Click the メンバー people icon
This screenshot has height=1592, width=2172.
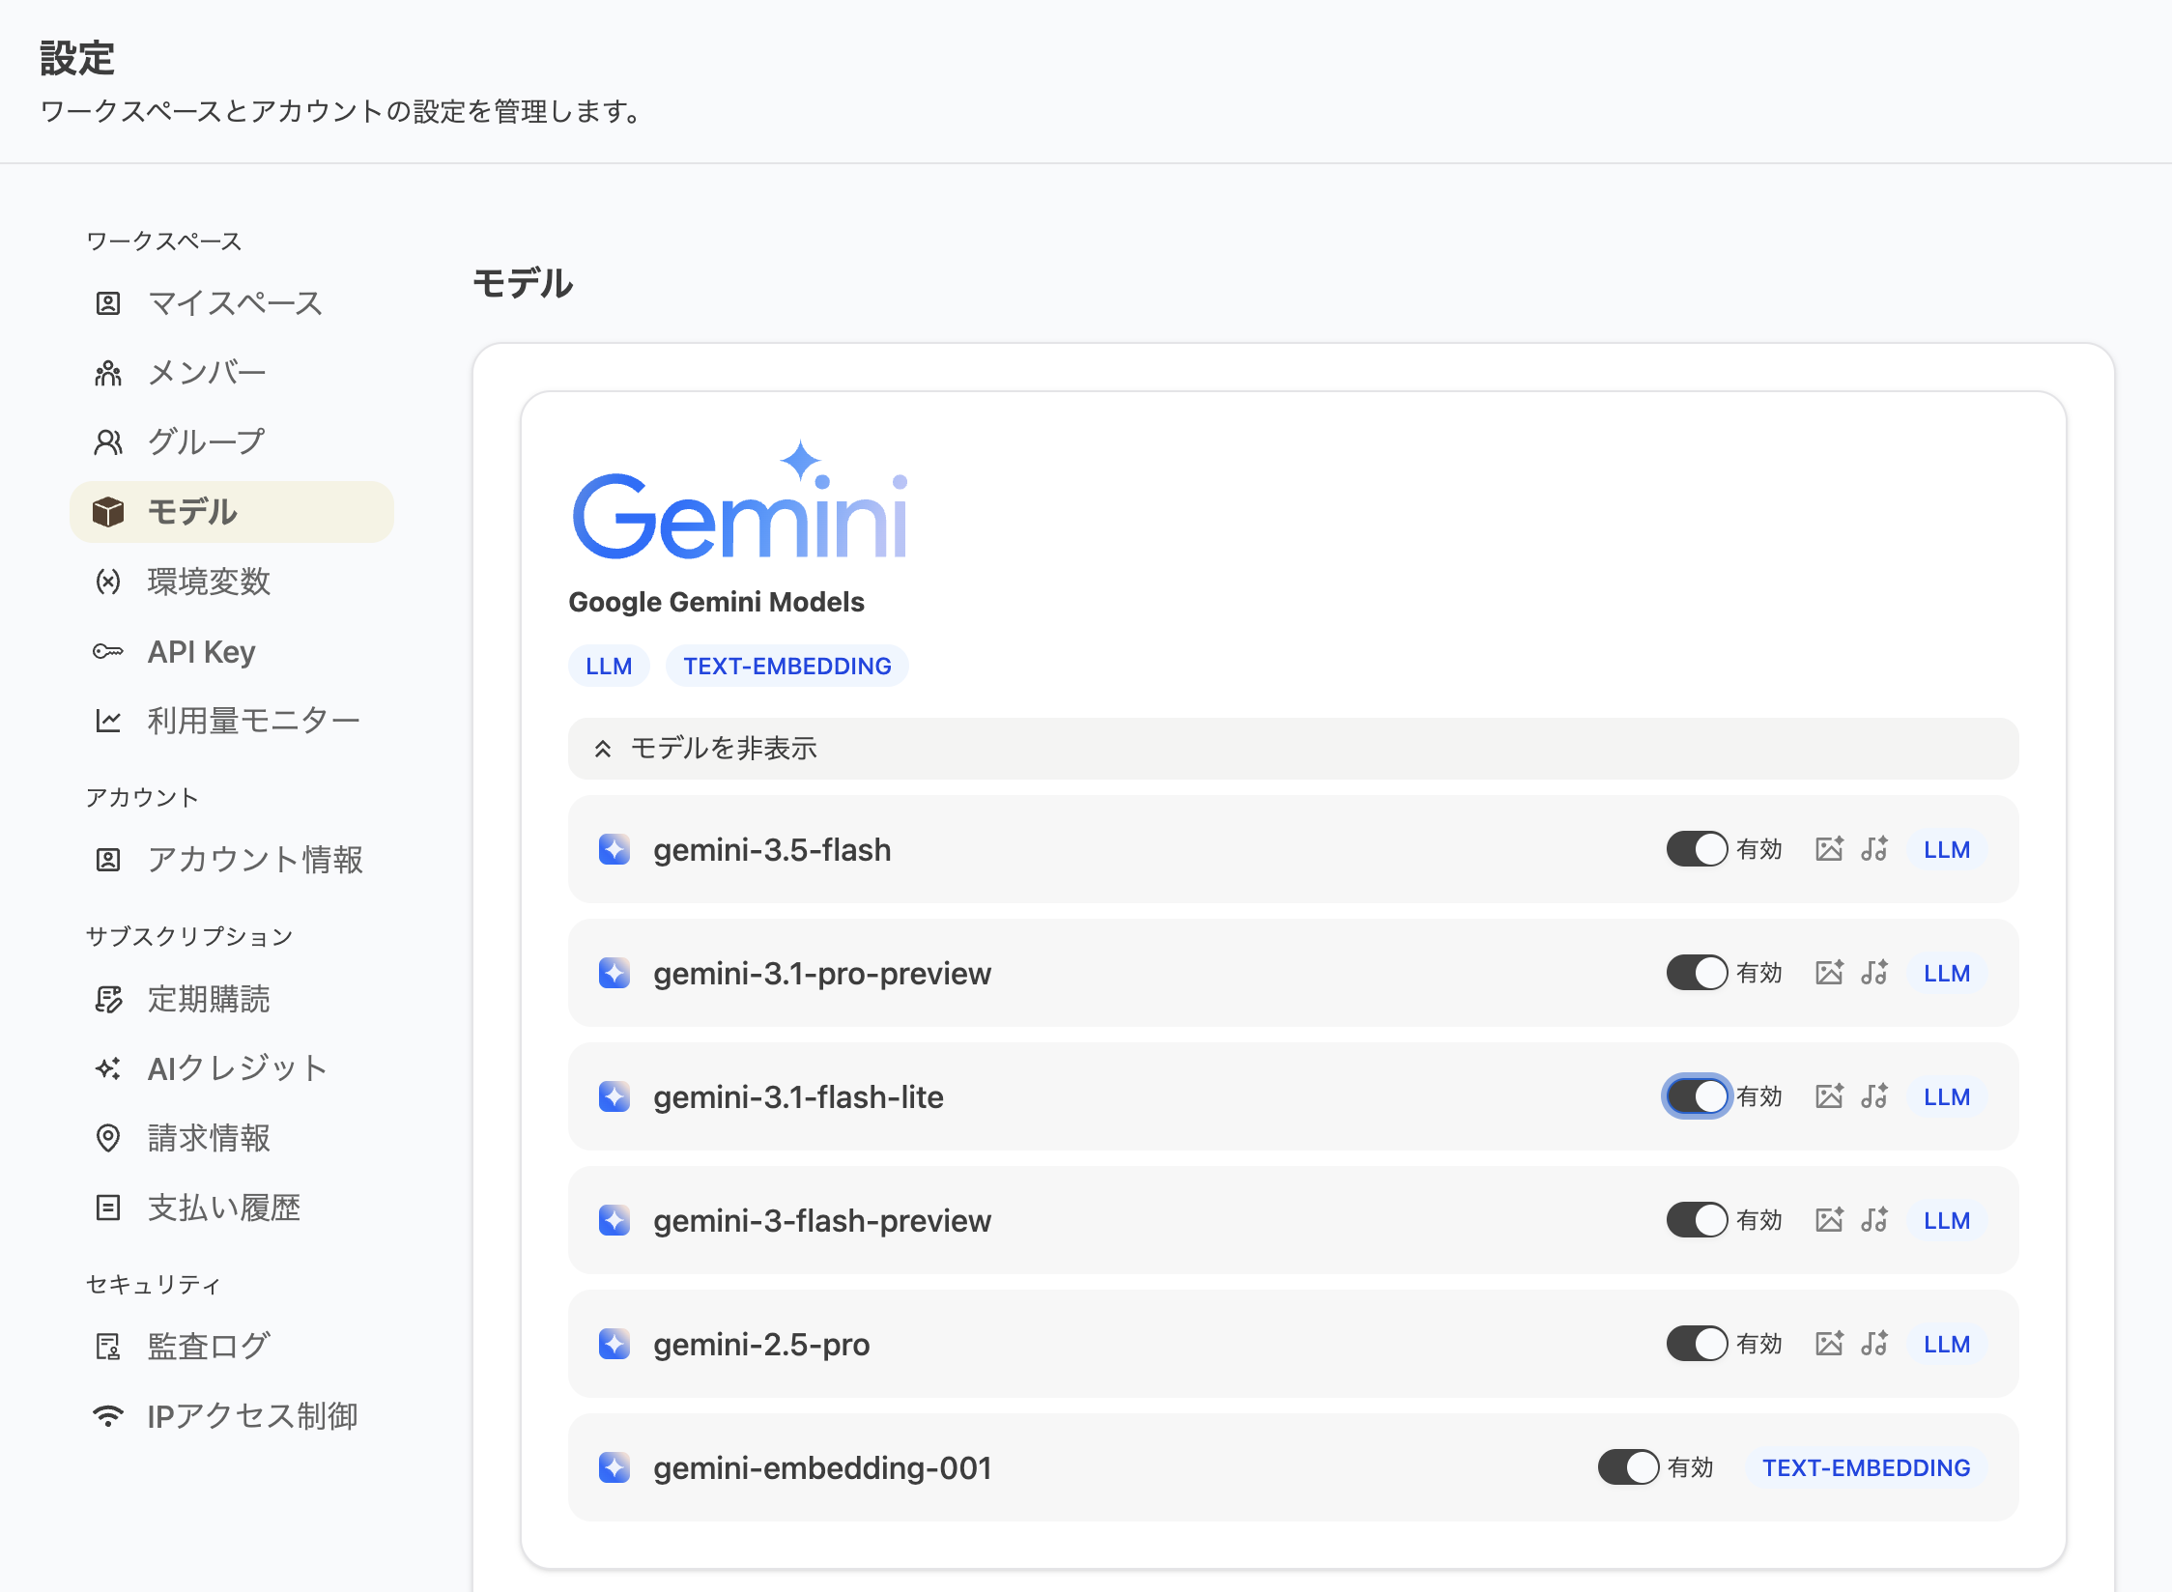tap(108, 373)
